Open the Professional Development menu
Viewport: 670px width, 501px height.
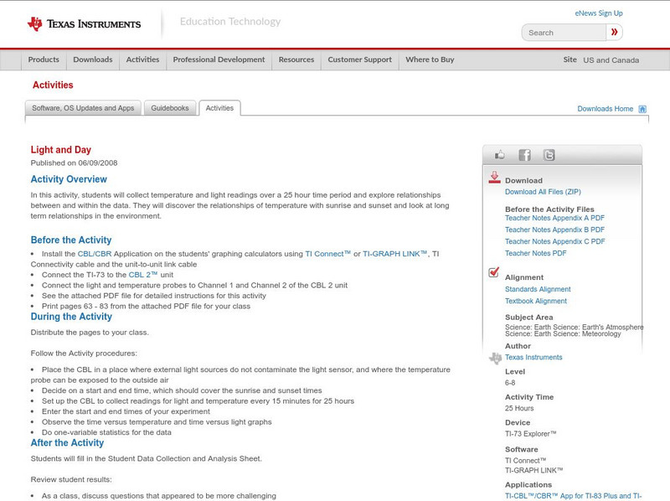pyautogui.click(x=219, y=59)
